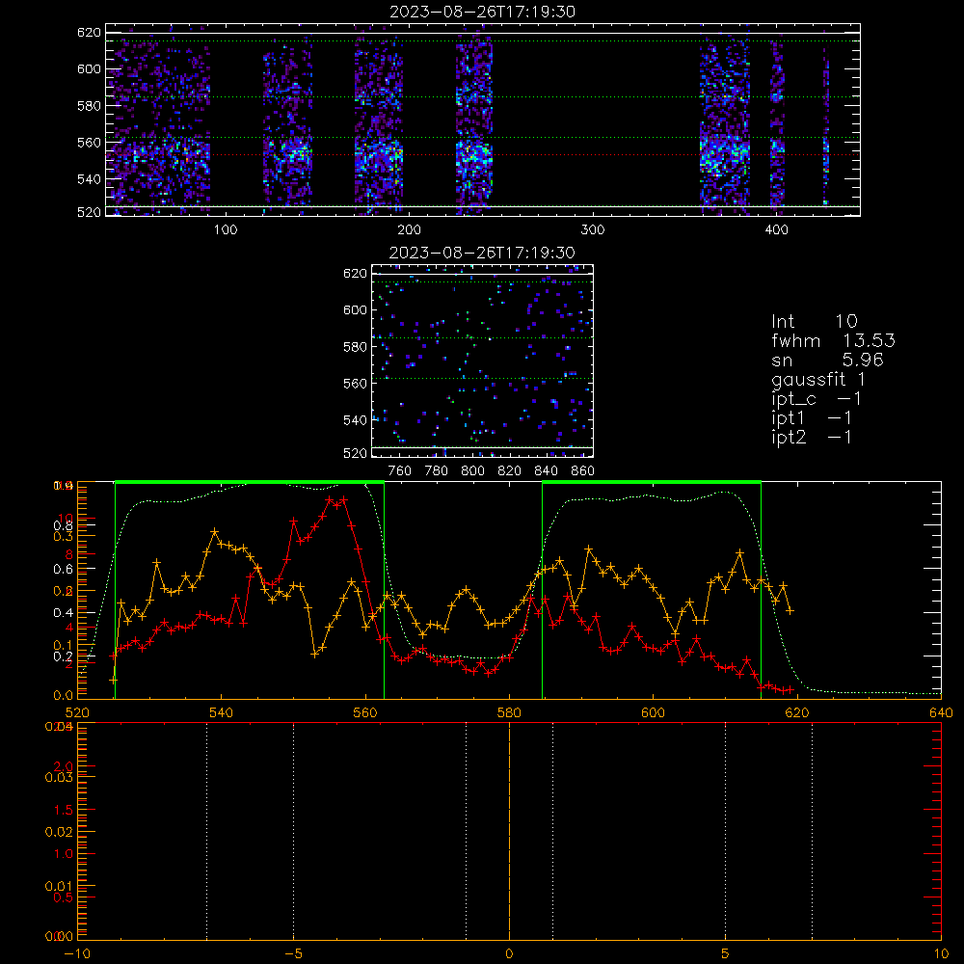
Task: Click the timestamp title above the middle image
Action: [x=483, y=253]
